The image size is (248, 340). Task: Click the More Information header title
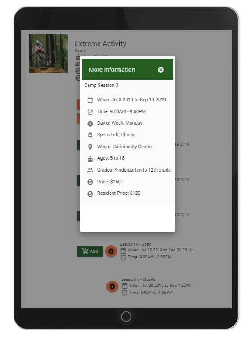(x=112, y=70)
